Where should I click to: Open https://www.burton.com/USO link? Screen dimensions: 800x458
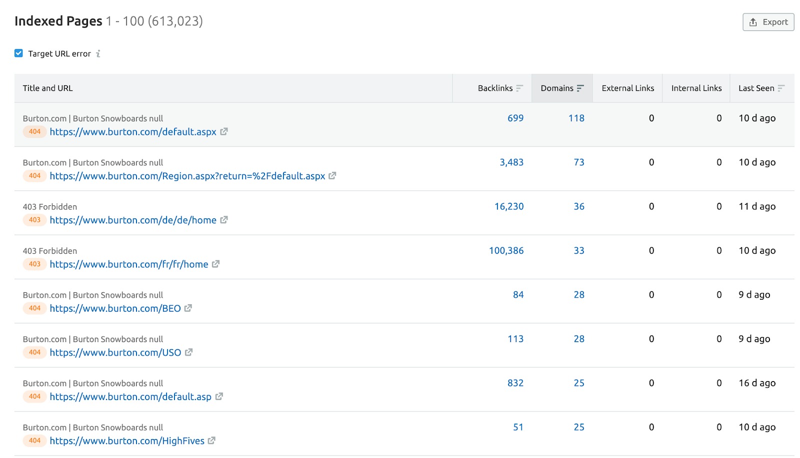pos(115,353)
